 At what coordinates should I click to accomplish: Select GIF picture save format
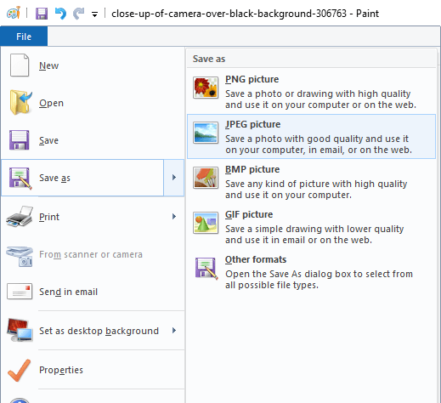pyautogui.click(x=311, y=227)
